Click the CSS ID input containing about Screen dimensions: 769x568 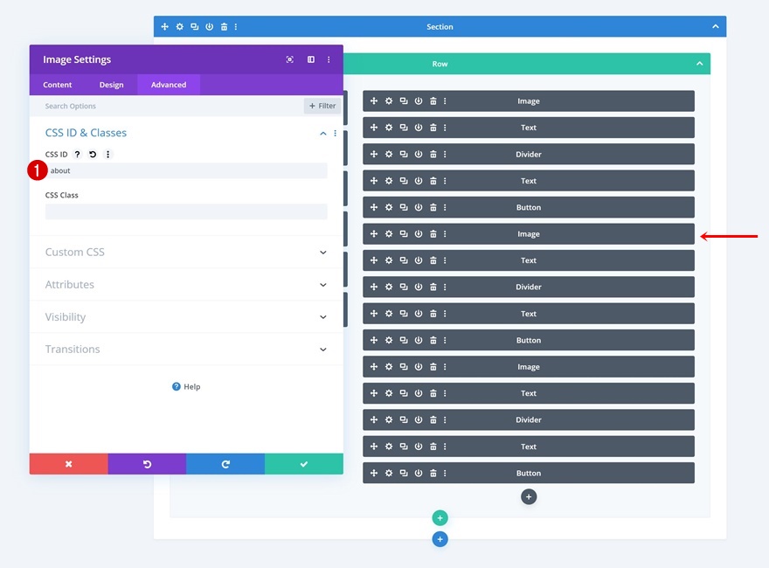[186, 170]
